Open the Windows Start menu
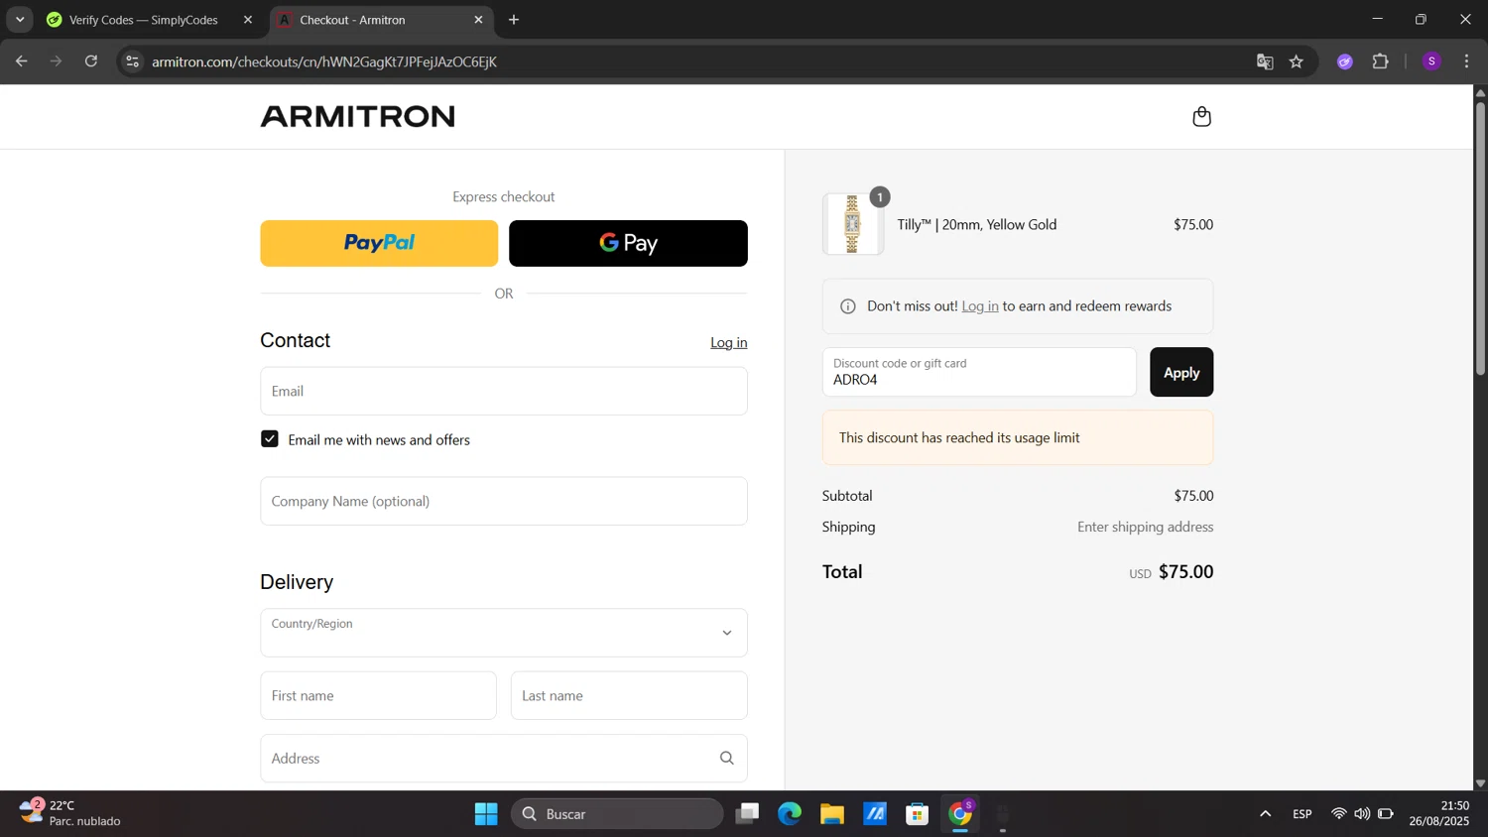 (x=486, y=814)
